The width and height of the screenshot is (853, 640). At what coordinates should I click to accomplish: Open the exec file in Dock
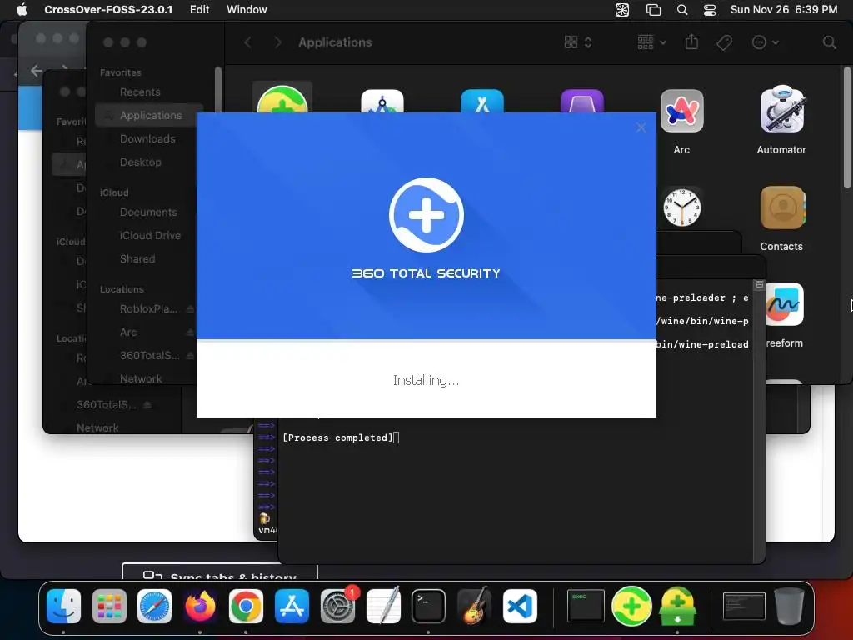586,606
